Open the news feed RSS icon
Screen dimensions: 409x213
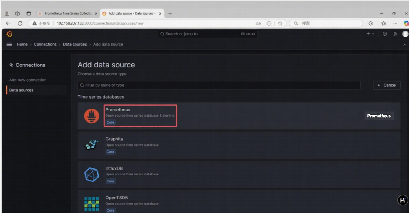[395, 34]
